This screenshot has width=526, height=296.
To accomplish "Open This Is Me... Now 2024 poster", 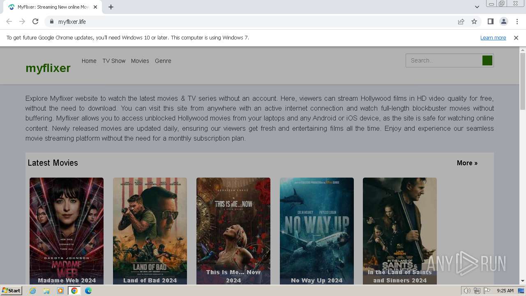I will tap(233, 231).
